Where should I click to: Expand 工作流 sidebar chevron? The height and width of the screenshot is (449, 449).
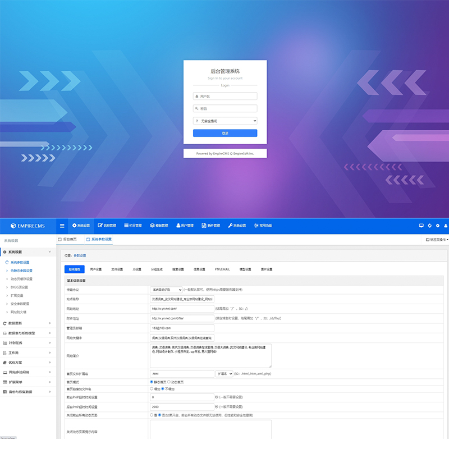point(49,353)
